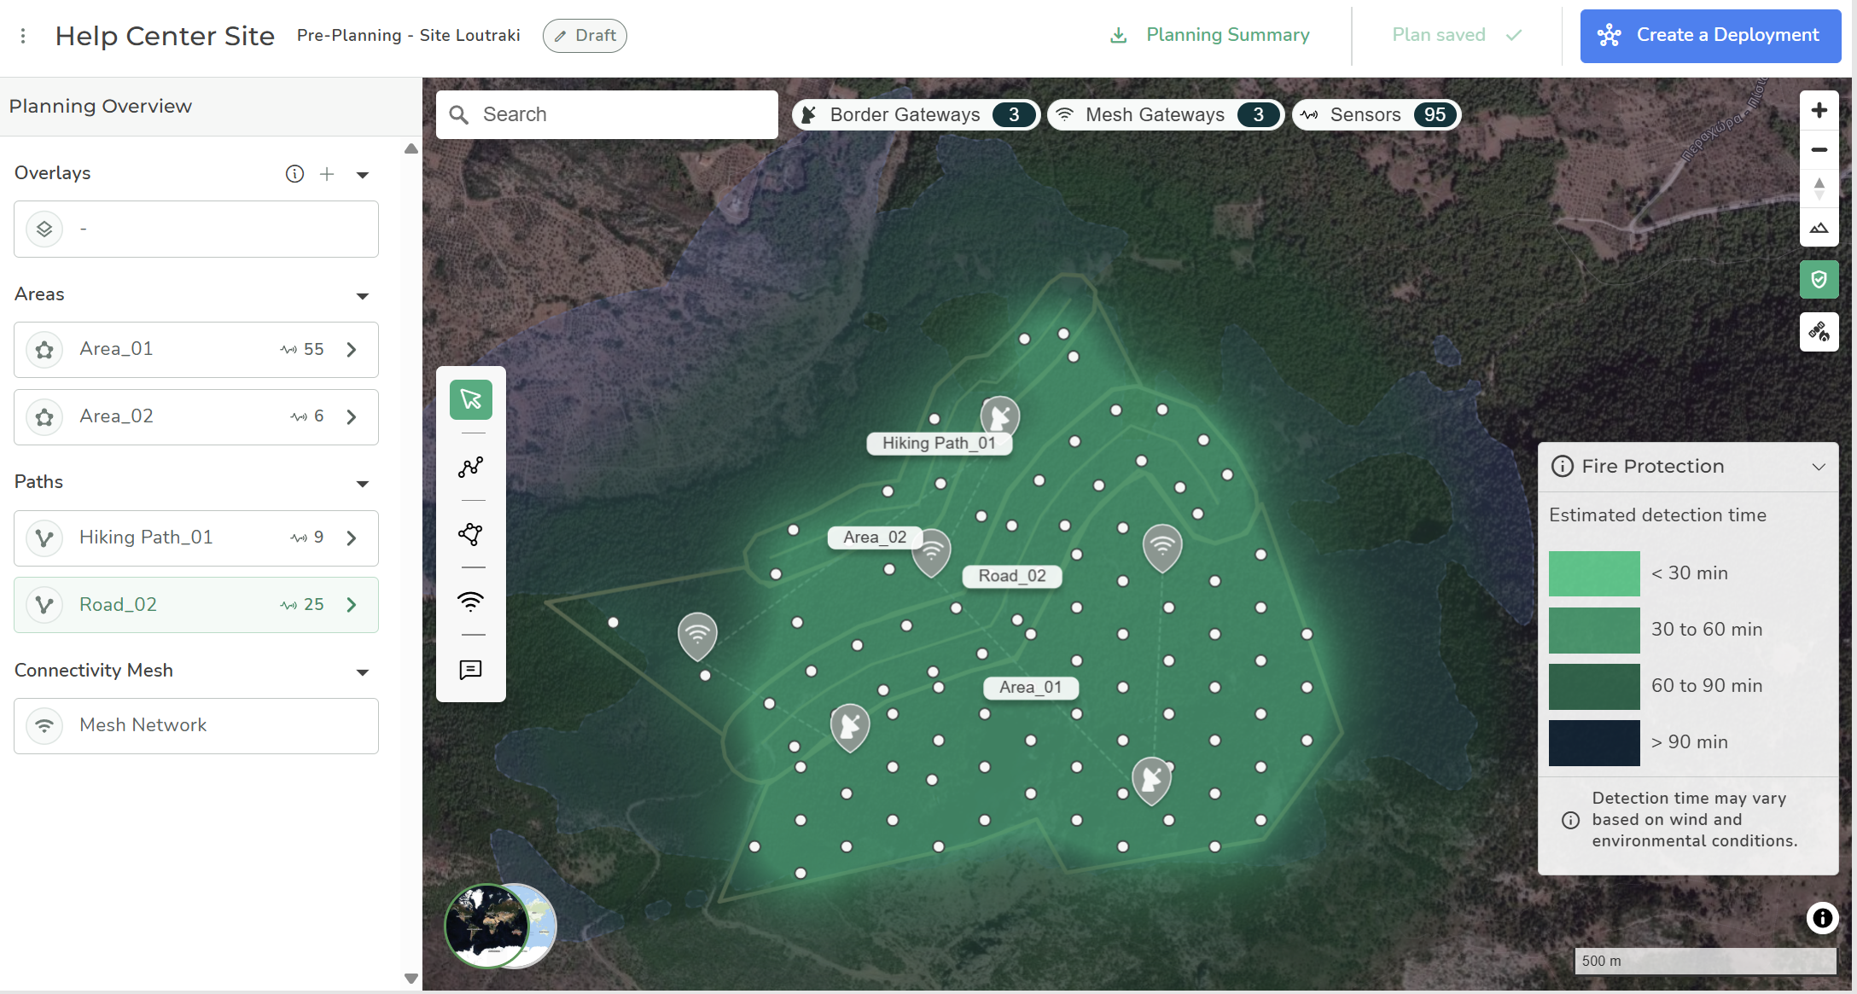This screenshot has height=994, width=1857.
Task: Choose the draw path tool
Action: pyautogui.click(x=470, y=467)
